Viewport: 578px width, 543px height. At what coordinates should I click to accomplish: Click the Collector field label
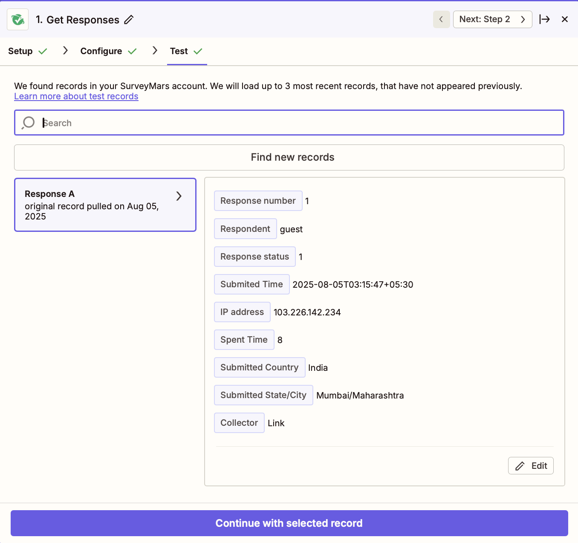[x=239, y=423]
